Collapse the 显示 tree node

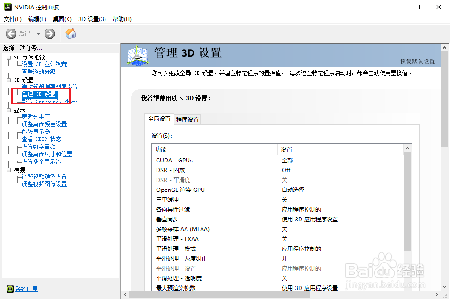point(8,110)
